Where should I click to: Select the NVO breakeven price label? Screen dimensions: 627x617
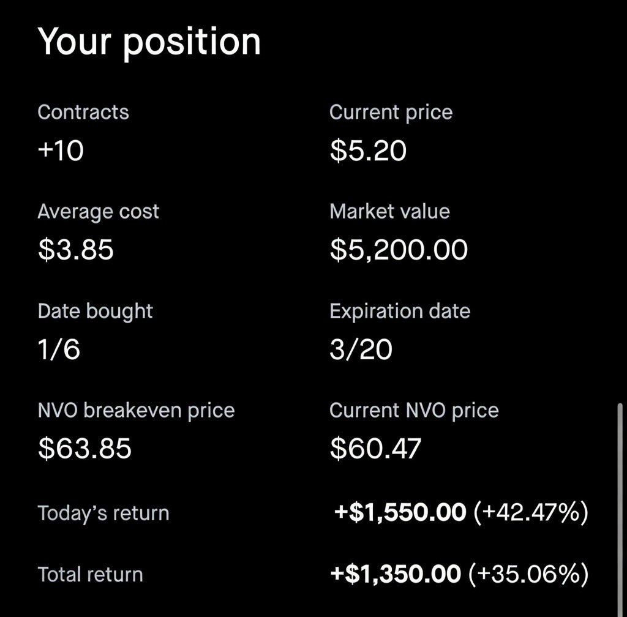(x=136, y=411)
